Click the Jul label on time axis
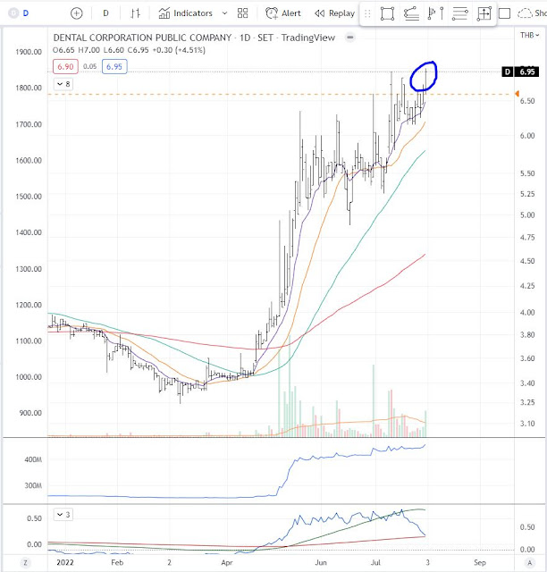547x572 pixels. (x=375, y=562)
